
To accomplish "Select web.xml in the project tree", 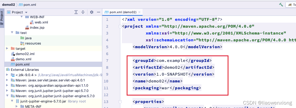I will (x=41, y=22).
